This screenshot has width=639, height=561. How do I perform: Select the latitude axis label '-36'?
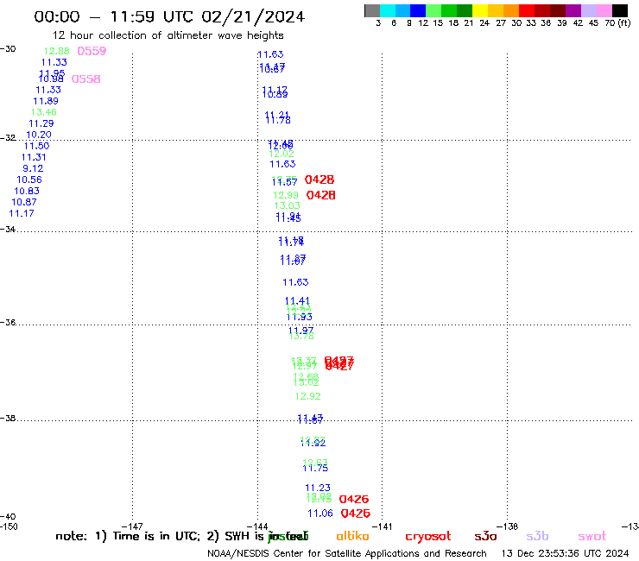8,322
